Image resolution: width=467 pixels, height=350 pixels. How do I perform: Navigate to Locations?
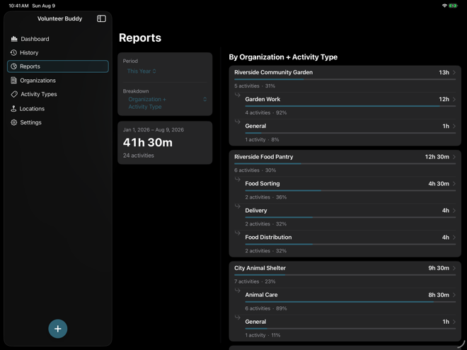[x=58, y=109]
